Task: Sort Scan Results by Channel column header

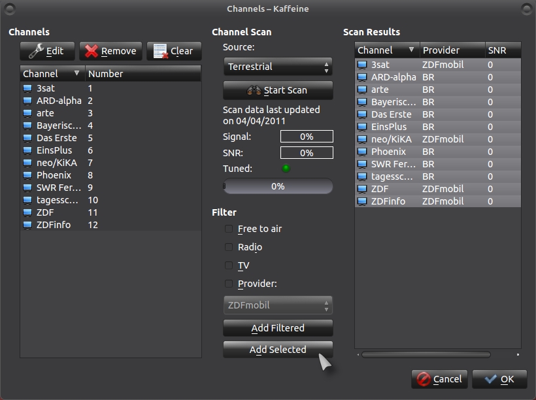Action: click(386, 50)
